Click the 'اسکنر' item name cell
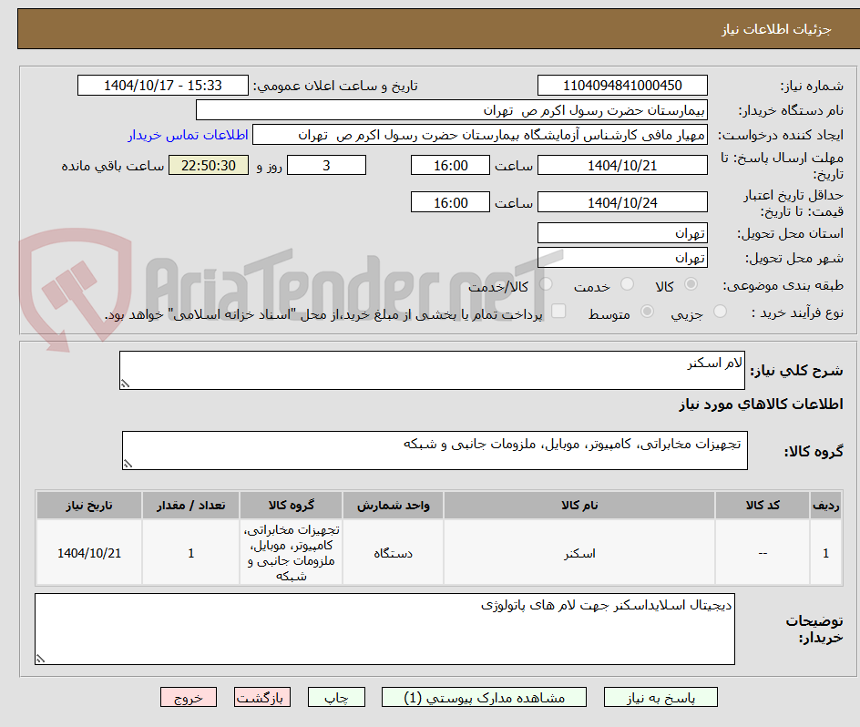 (579, 553)
